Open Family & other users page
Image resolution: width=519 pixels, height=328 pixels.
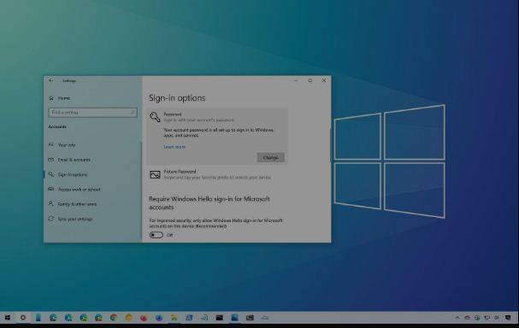tap(73, 204)
